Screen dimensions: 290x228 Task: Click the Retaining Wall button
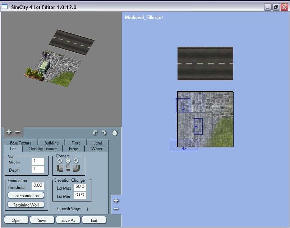click(x=26, y=205)
